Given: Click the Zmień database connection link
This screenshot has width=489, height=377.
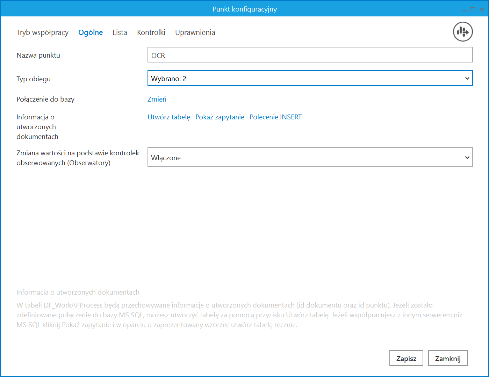Looking at the screenshot, I should [157, 99].
